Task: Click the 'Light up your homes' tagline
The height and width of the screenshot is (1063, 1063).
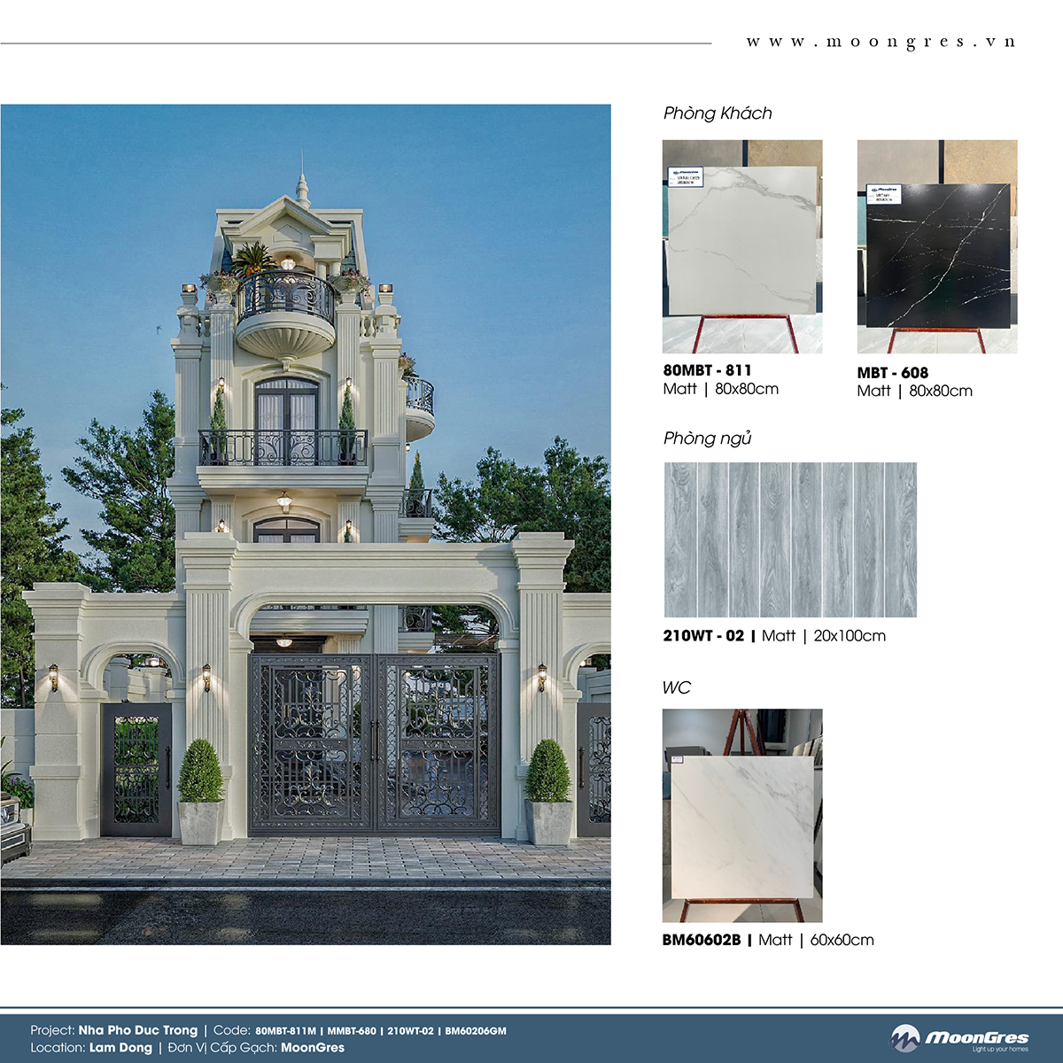Action: click(1000, 1049)
